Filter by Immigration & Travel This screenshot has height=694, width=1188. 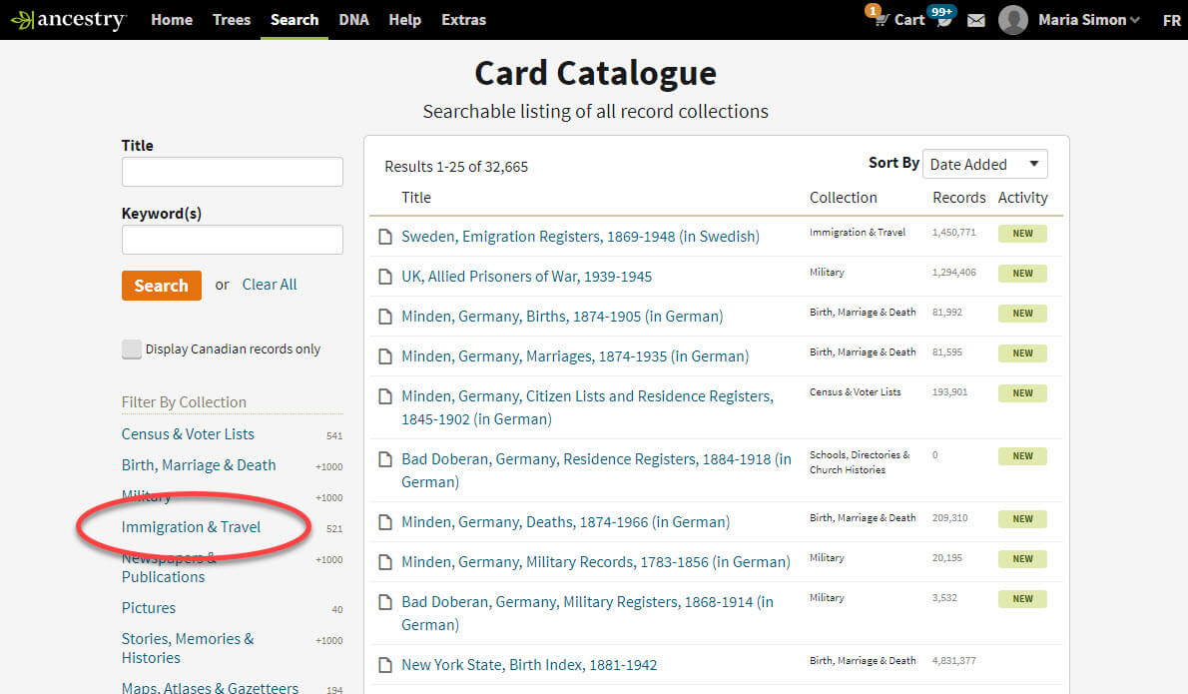coord(191,527)
